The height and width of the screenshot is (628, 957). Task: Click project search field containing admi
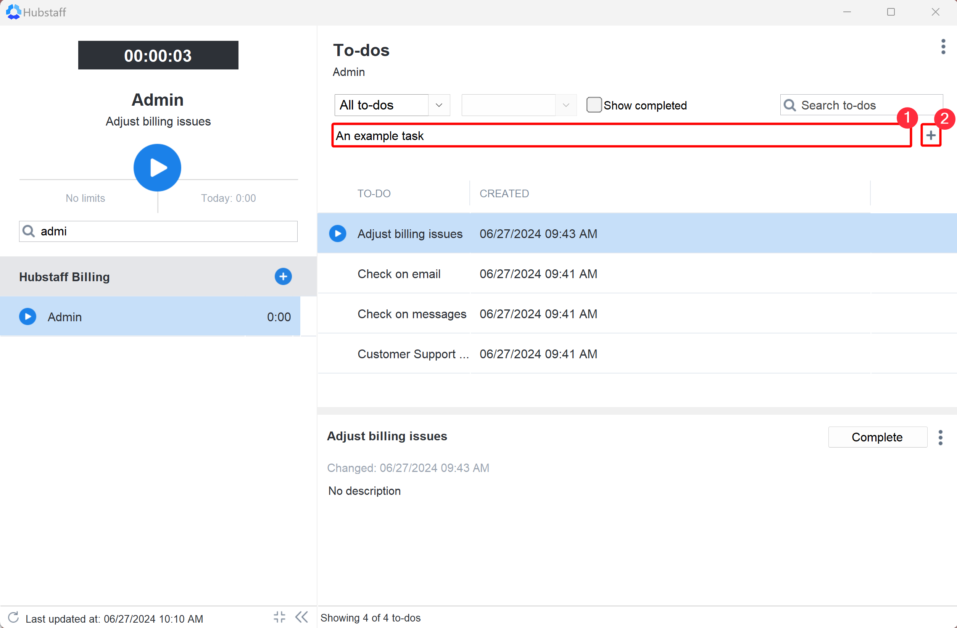158,231
